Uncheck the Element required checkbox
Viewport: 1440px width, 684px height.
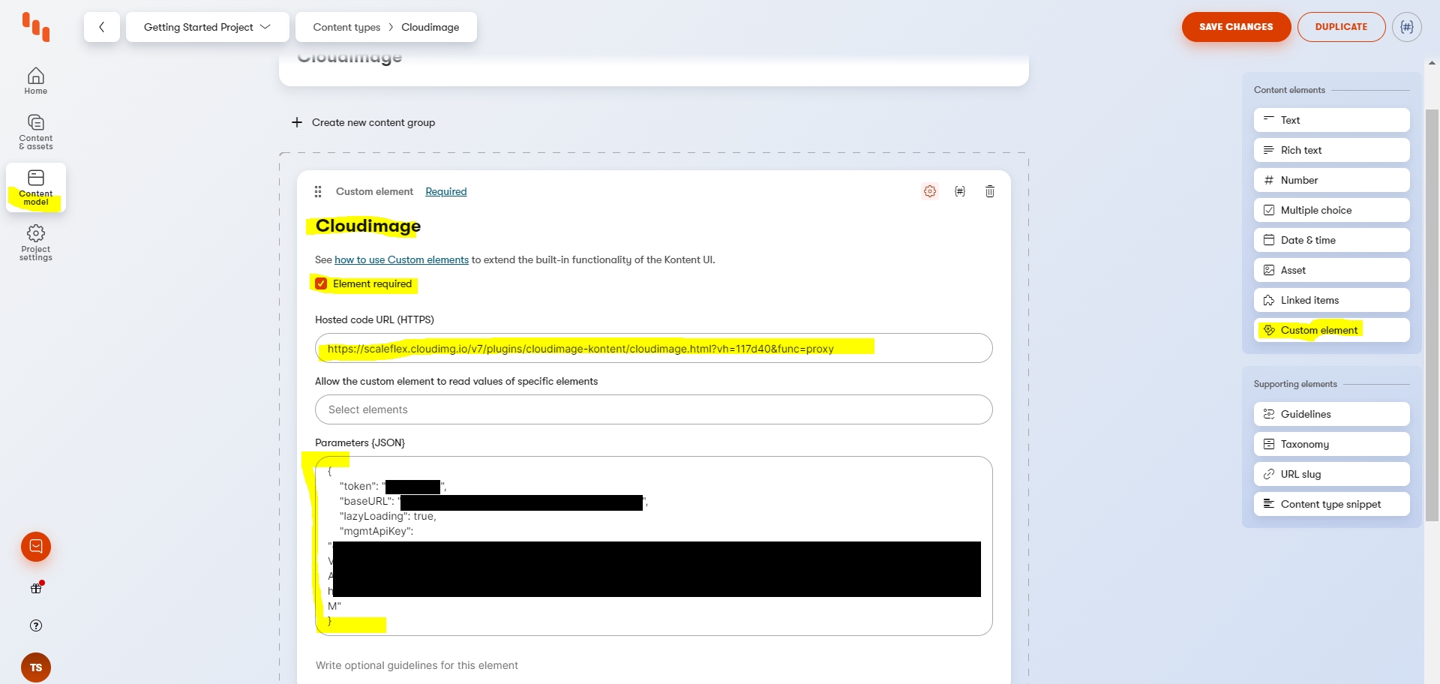point(321,283)
